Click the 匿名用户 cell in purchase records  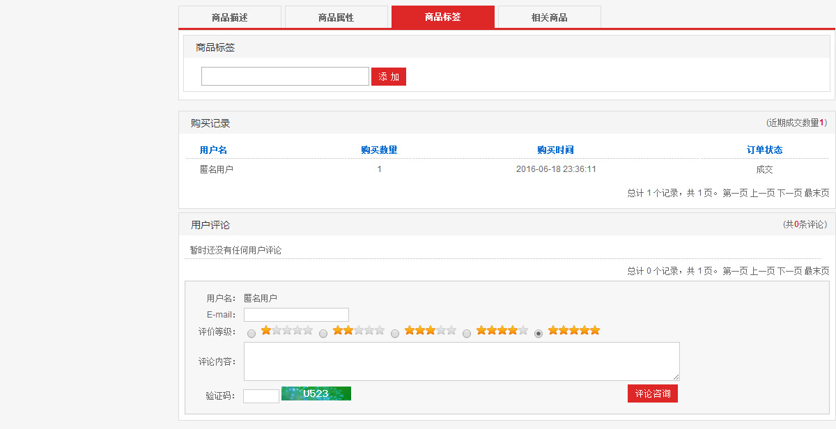[217, 169]
